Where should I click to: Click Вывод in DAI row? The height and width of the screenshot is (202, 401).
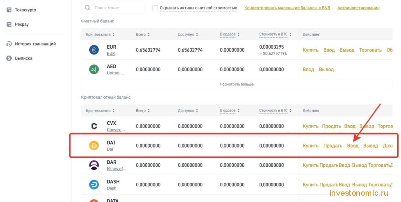[x=370, y=146]
